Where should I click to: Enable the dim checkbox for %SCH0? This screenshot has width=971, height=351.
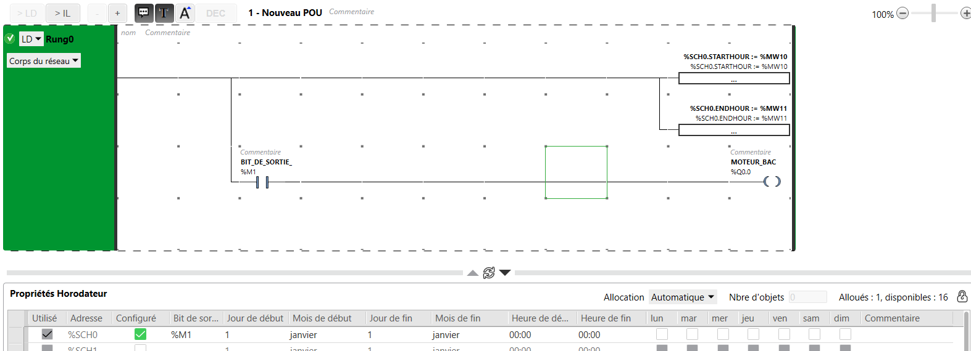click(845, 334)
